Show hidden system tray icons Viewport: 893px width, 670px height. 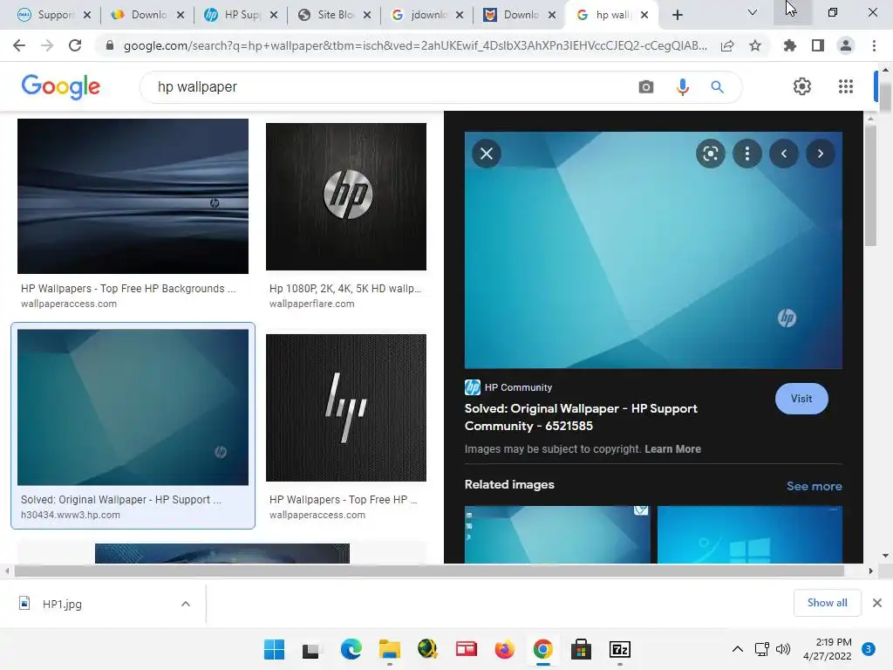click(x=738, y=649)
